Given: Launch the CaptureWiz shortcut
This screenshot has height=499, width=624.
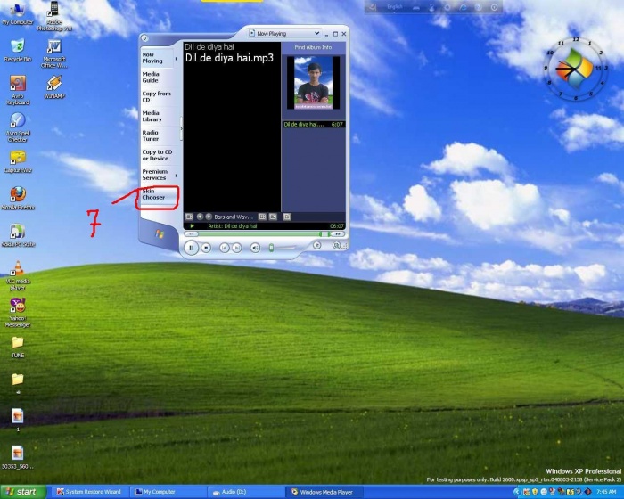Looking at the screenshot, I should (18, 161).
